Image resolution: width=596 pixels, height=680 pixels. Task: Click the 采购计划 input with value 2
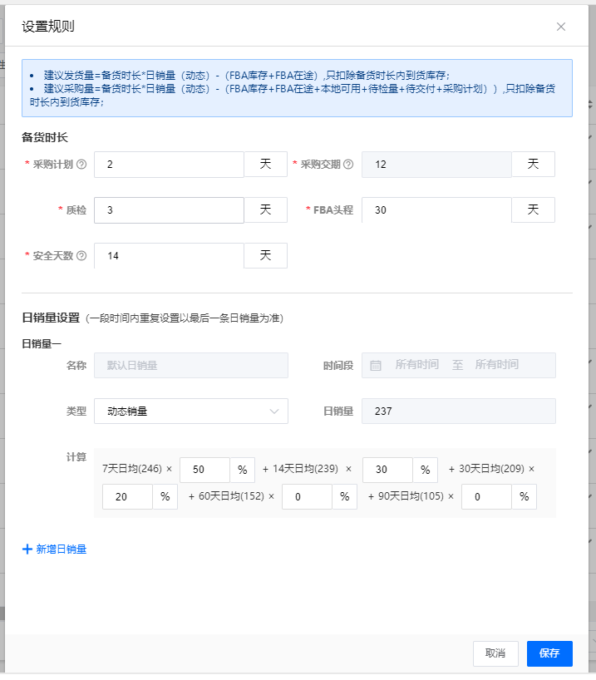[x=170, y=165]
